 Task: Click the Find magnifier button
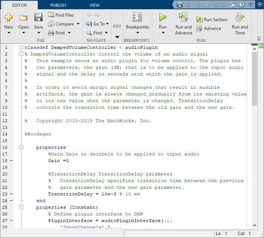pos(94,33)
